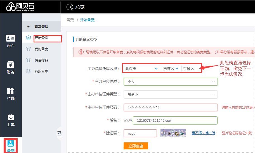This screenshot has height=153, width=255.
Task: Click layers icon beside 开始备案
Action: pos(28,38)
